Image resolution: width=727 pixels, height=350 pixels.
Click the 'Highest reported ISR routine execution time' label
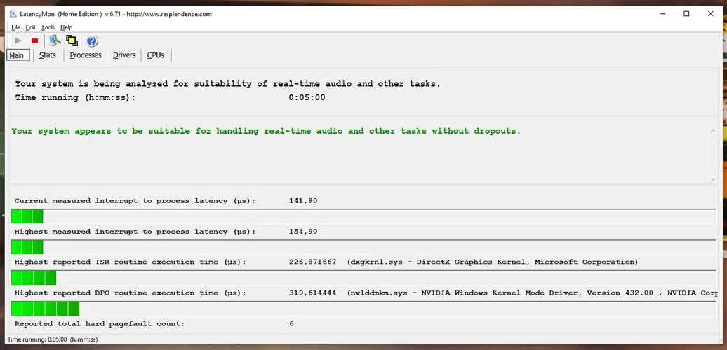pos(131,262)
